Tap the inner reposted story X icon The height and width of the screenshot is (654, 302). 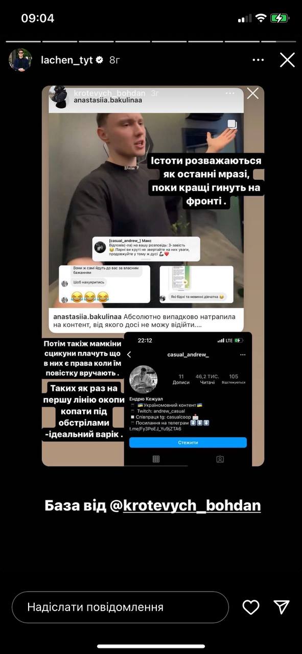click(x=252, y=94)
